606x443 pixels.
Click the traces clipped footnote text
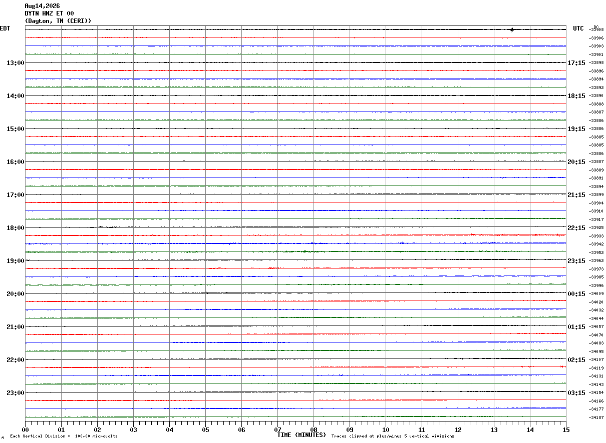pyautogui.click(x=393, y=436)
